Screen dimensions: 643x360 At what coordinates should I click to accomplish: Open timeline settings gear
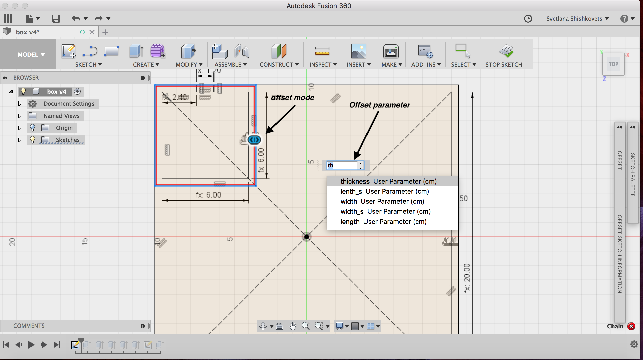[634, 344]
